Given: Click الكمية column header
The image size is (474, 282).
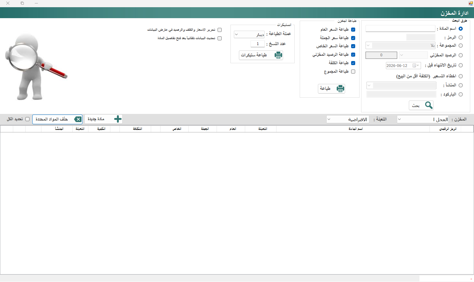Looking at the screenshot, I should coord(99,129).
